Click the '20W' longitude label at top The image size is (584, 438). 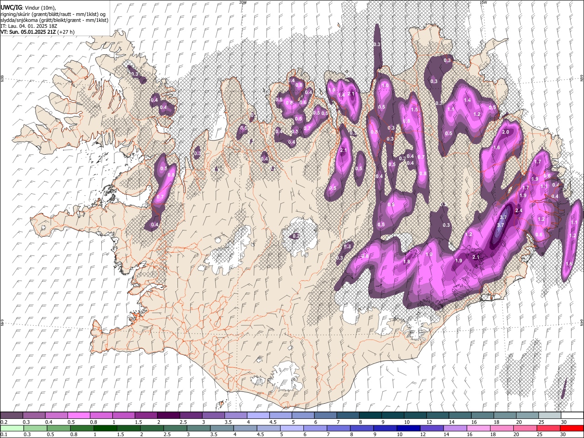(242, 2)
